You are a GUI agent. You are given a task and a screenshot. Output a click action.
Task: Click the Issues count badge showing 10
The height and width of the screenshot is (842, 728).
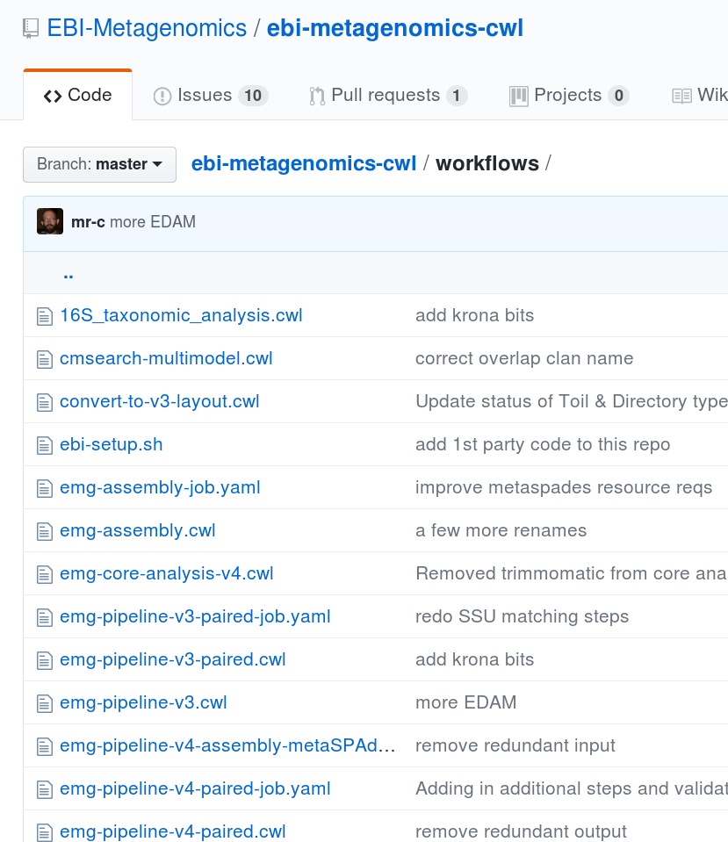(x=253, y=96)
